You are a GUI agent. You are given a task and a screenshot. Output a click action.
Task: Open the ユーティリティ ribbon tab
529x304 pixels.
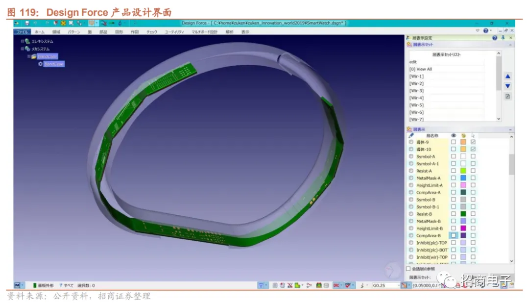click(x=174, y=32)
